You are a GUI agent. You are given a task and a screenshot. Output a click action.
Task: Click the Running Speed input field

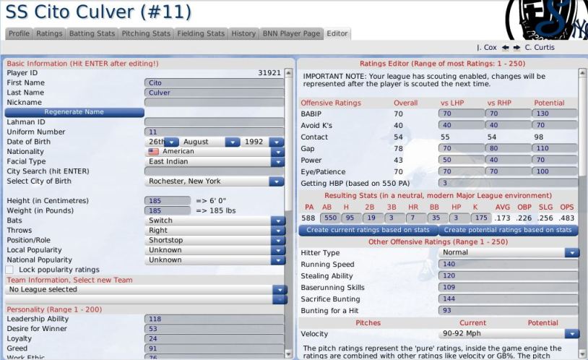(x=508, y=265)
